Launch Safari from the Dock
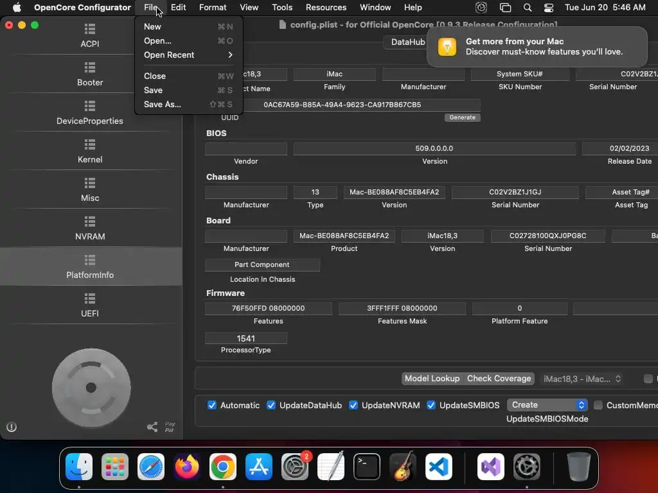658x493 pixels. point(151,467)
